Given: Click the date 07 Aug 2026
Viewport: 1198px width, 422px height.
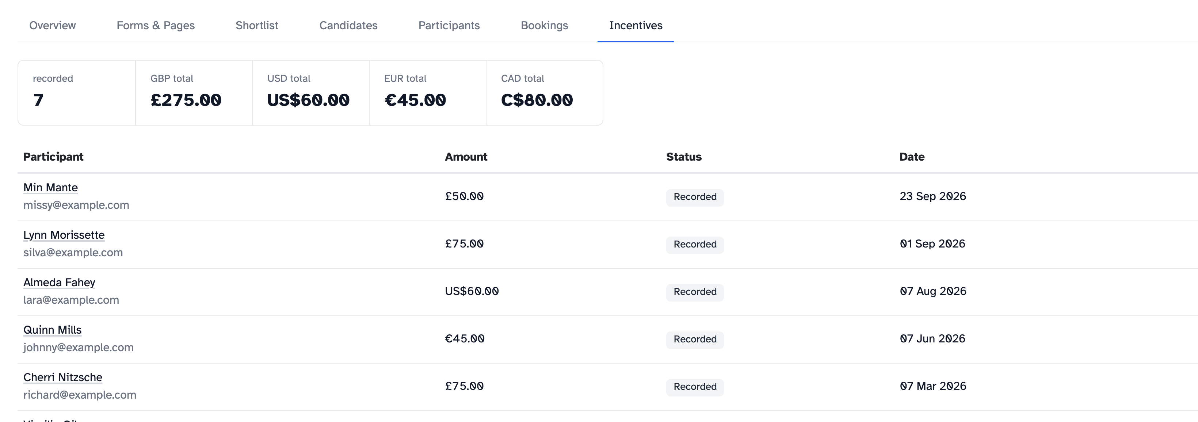Looking at the screenshot, I should click(933, 291).
